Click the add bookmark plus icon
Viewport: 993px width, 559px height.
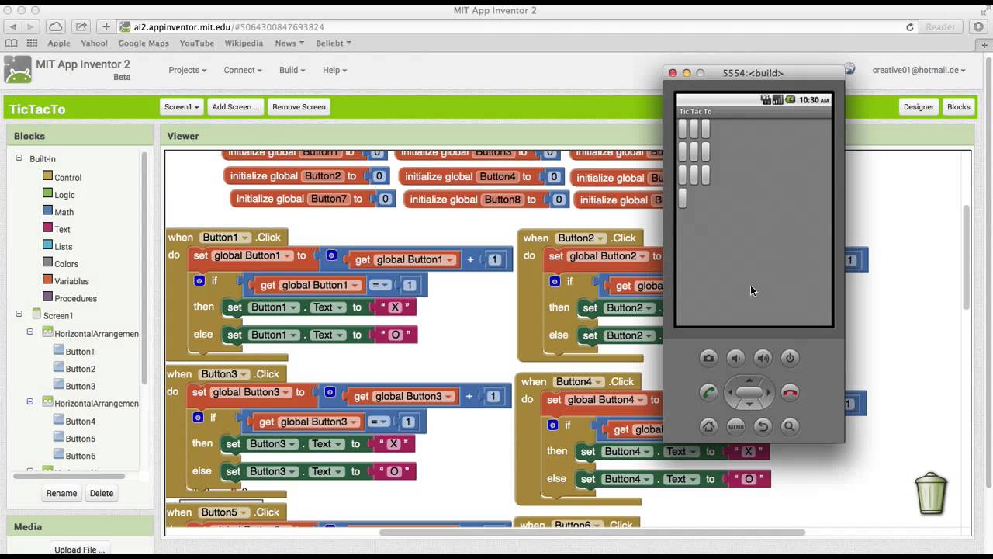(106, 26)
